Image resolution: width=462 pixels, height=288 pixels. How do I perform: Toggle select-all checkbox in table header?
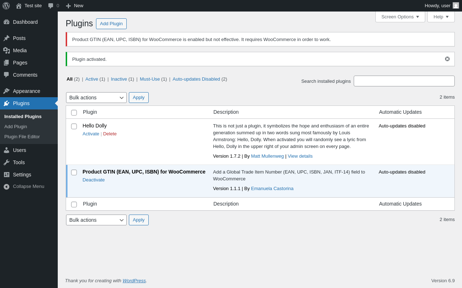tap(74, 113)
